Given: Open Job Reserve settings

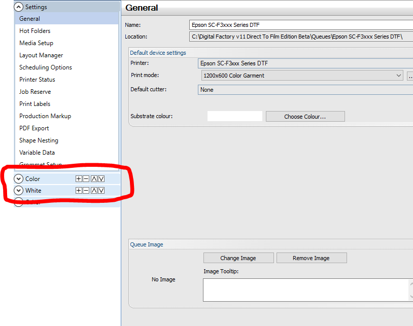Looking at the screenshot, I should tap(66, 92).
